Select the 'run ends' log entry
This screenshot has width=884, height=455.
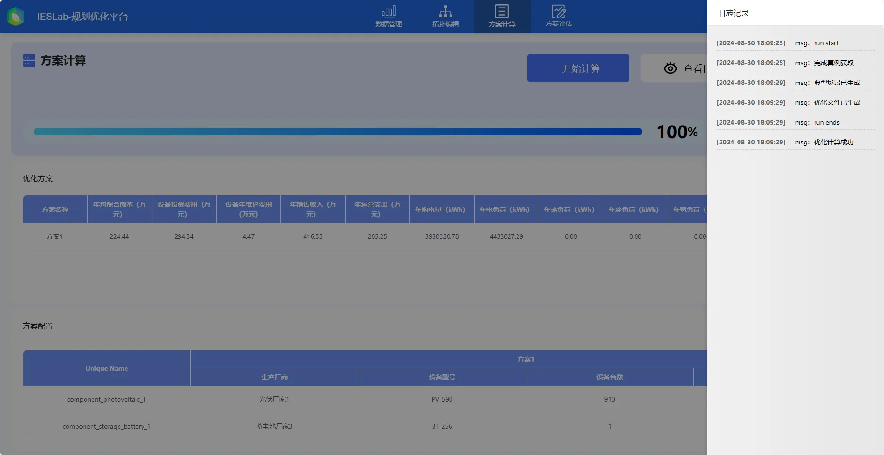[795, 122]
